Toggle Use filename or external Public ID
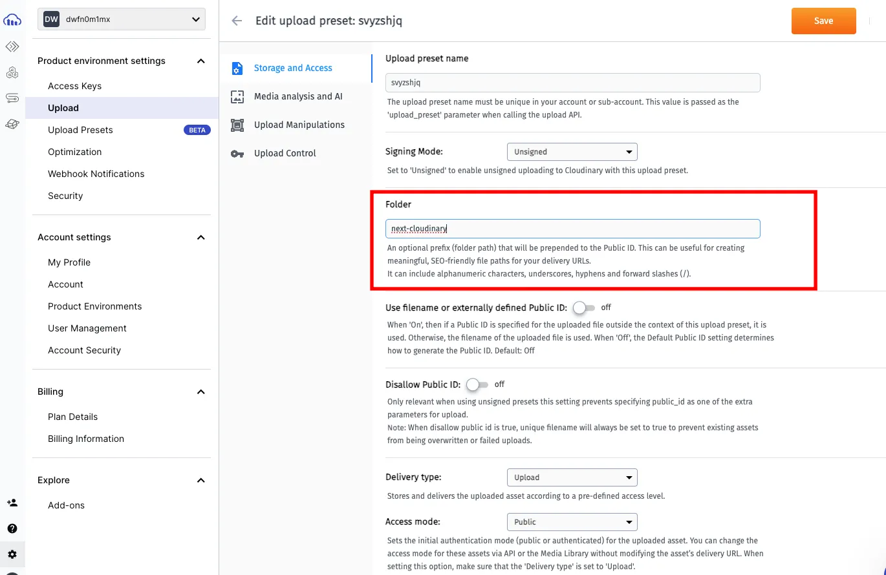 pyautogui.click(x=584, y=308)
